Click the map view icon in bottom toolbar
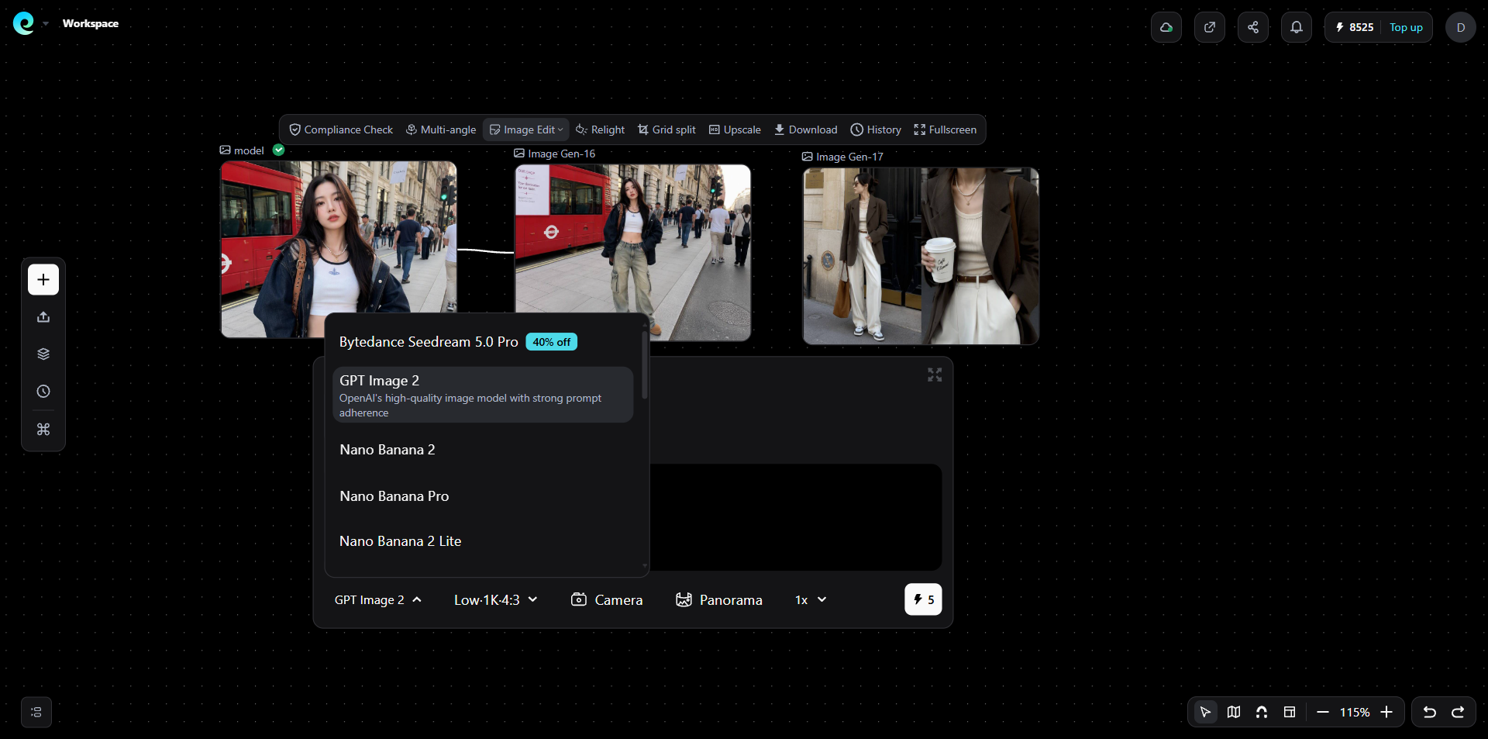 (x=1234, y=712)
